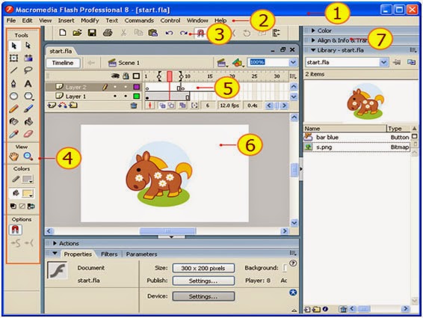Show or hide all layers eye icon
The height and width of the screenshot is (318, 423).
point(115,76)
